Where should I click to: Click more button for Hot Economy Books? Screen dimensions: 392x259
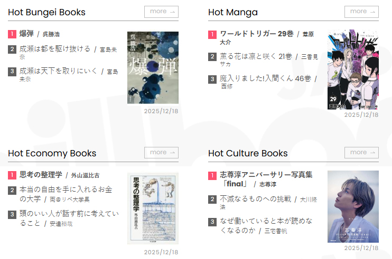pyautogui.click(x=161, y=153)
